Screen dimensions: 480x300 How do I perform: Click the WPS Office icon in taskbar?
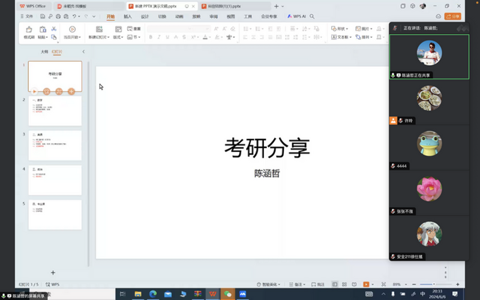(213, 294)
